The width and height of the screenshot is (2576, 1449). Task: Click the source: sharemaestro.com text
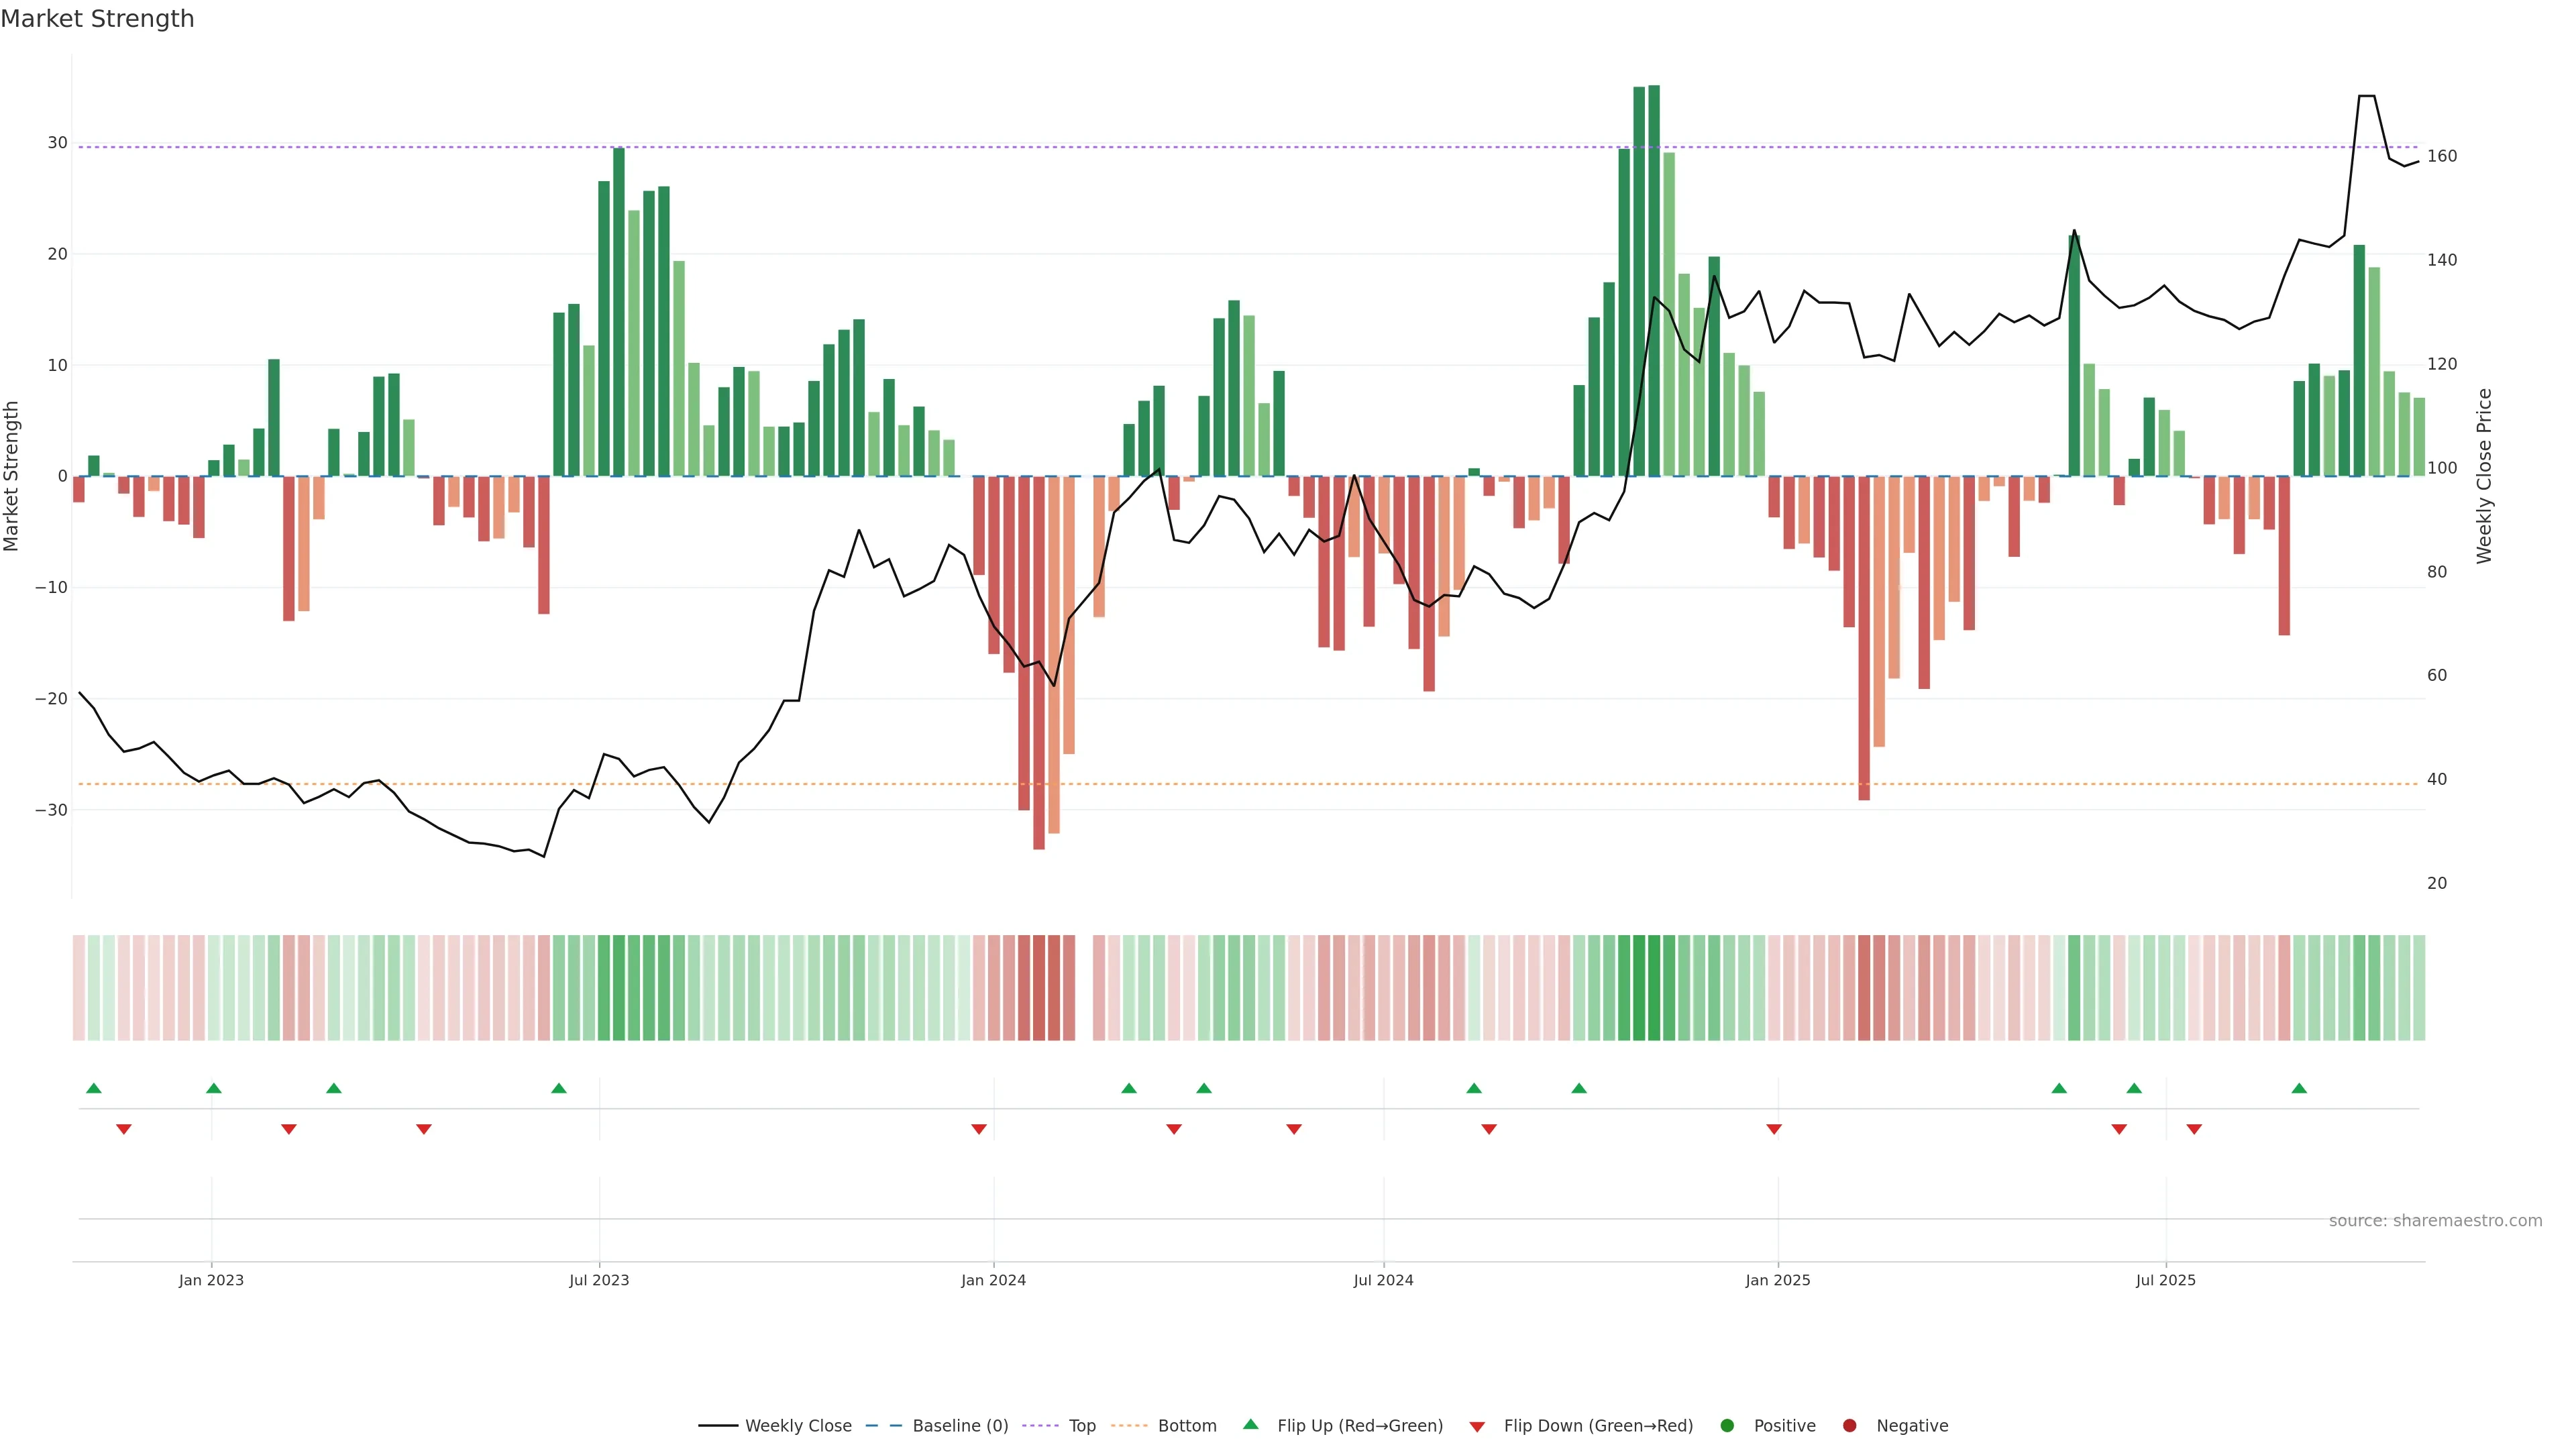click(x=2435, y=1221)
